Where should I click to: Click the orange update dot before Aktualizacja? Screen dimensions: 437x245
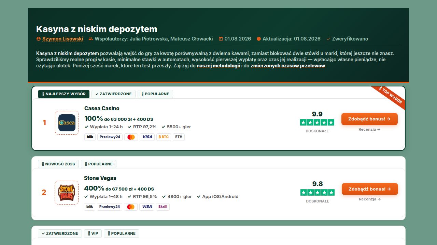[259, 39]
